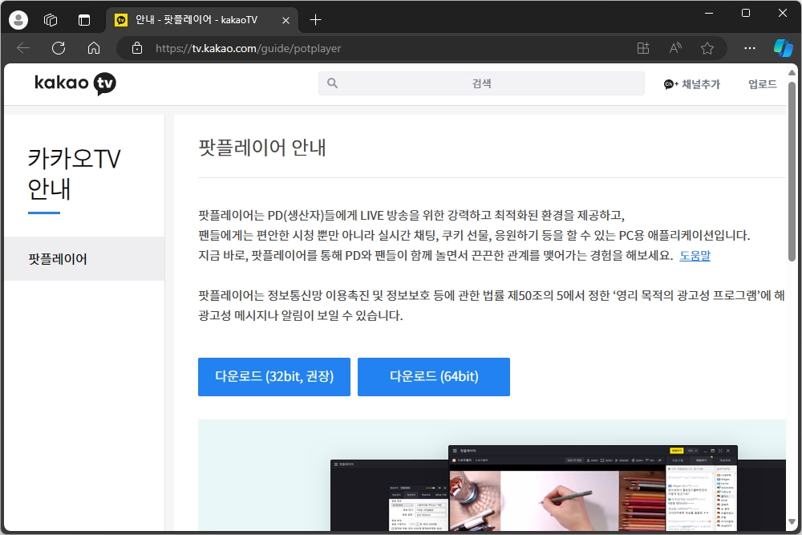
Task: Click 다운로드 (32bit, 권장) button
Action: (274, 377)
